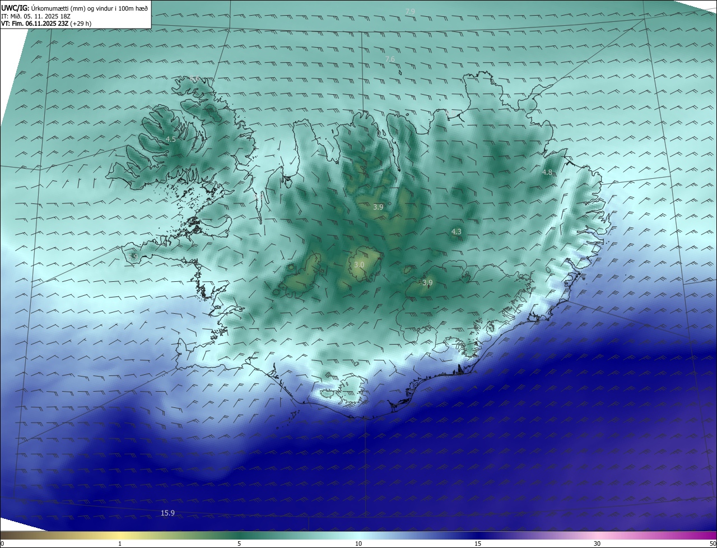Select the VT: Fim. 06.11.2025 23Z line

46,24
